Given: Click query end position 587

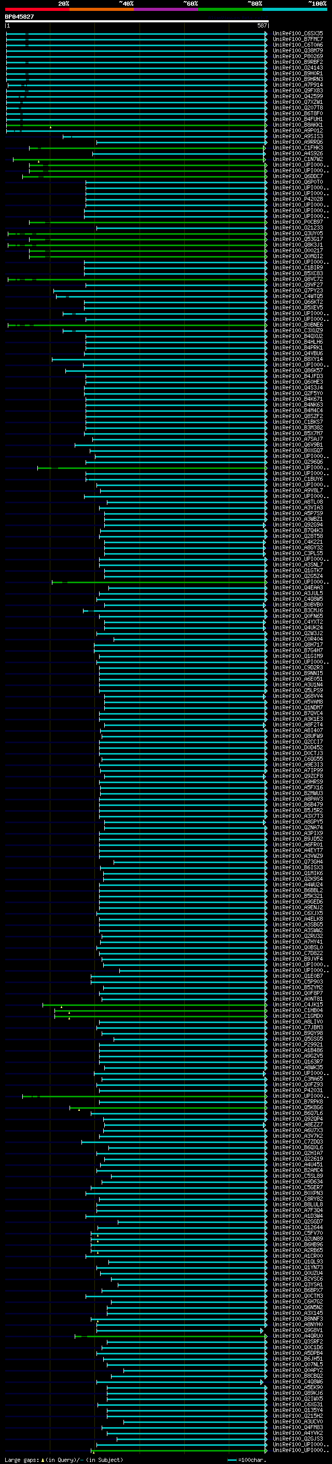Looking at the screenshot, I should point(262,25).
